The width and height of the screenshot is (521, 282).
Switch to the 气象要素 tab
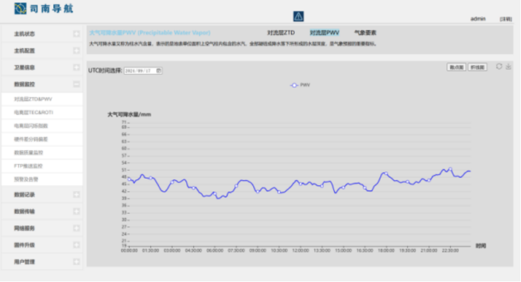365,33
